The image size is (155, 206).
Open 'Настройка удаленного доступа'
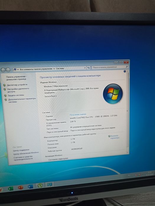(18, 90)
